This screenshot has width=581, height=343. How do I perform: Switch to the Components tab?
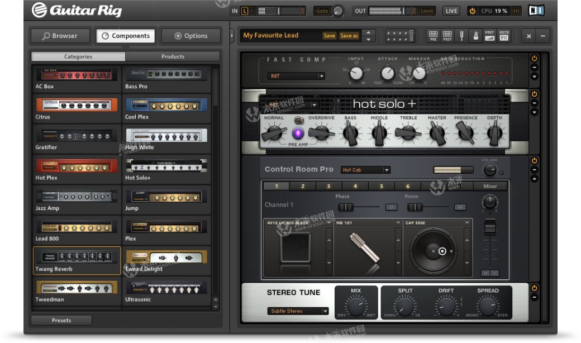click(x=126, y=36)
